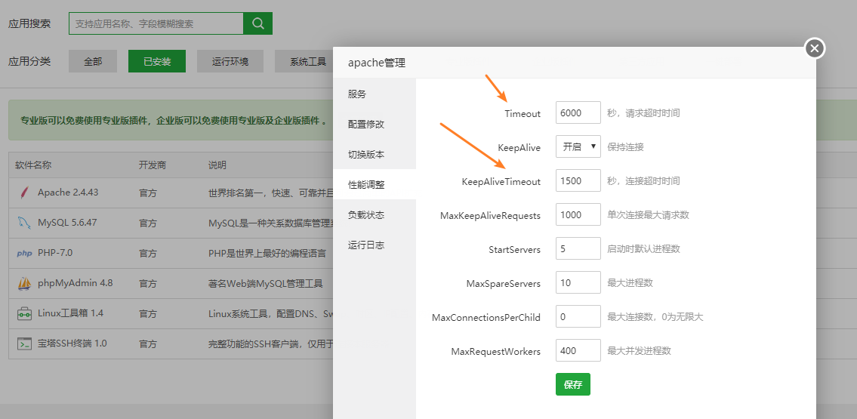The image size is (857, 419).
Task: Open the 配置修改 tab
Action: point(366,125)
